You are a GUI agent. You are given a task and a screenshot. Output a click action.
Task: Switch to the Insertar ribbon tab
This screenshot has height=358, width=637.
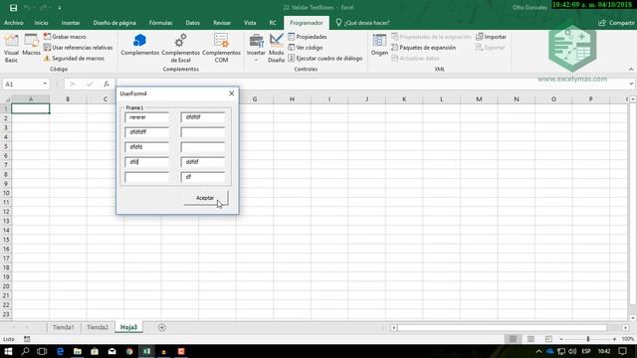[71, 23]
